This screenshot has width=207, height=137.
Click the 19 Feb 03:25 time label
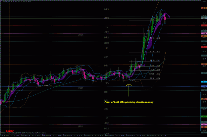[x=36, y=136]
